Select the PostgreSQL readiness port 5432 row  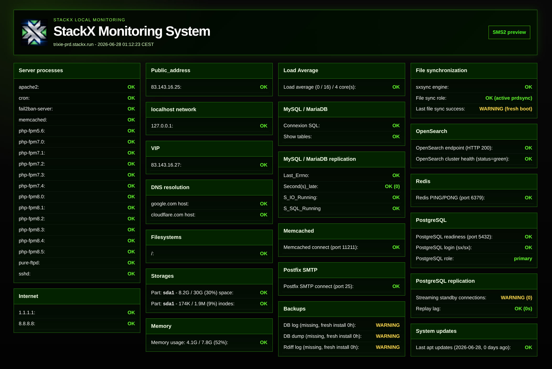coord(474,237)
